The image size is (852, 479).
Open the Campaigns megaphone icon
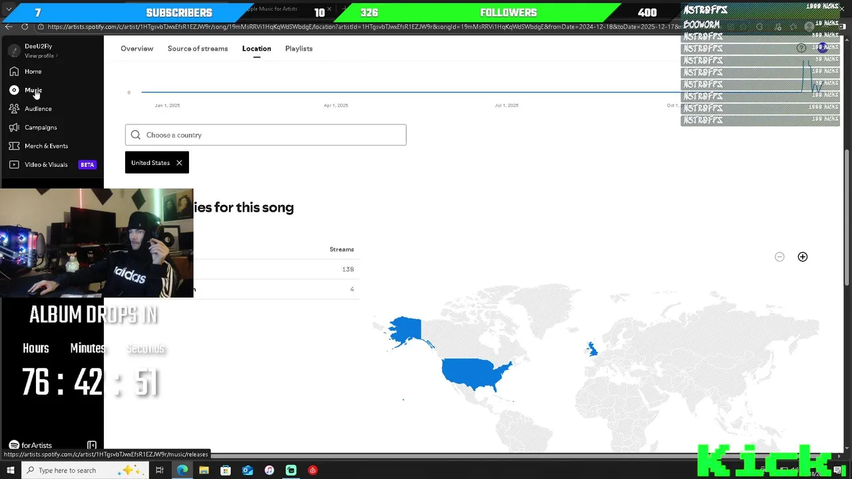[x=14, y=127]
